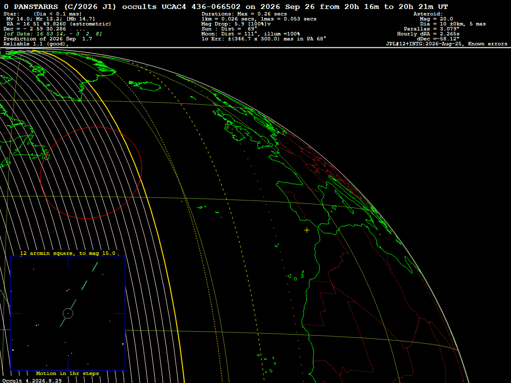Click the '12 arcmin square, to mag 15.0' caption
The image size is (511, 383).
tap(67, 253)
